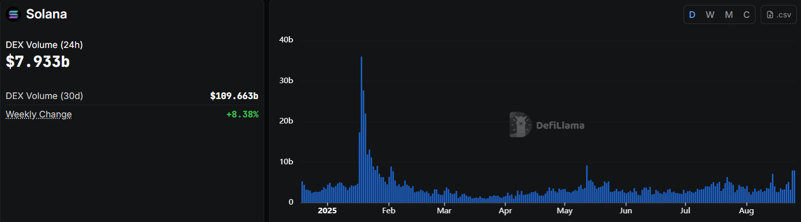Click the Solana heading text
The width and height of the screenshot is (801, 222).
46,14
